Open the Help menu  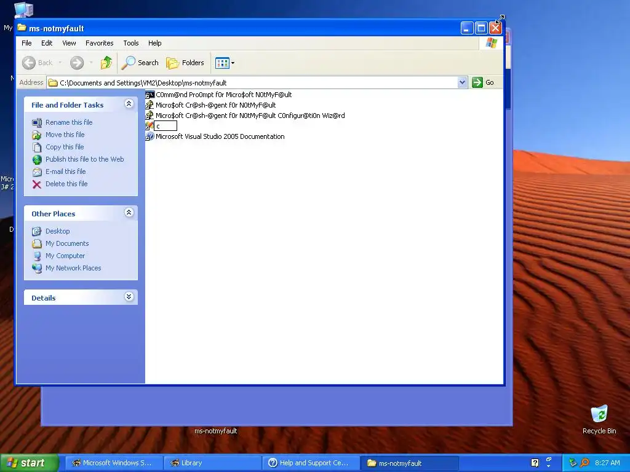coord(154,43)
